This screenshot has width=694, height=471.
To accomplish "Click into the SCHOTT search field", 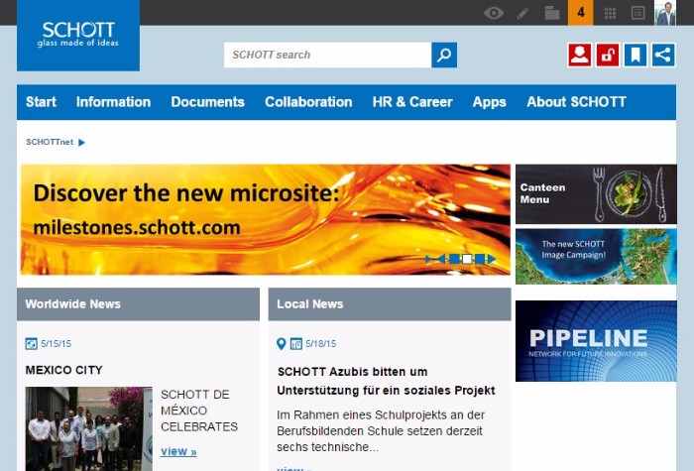I will [x=327, y=55].
